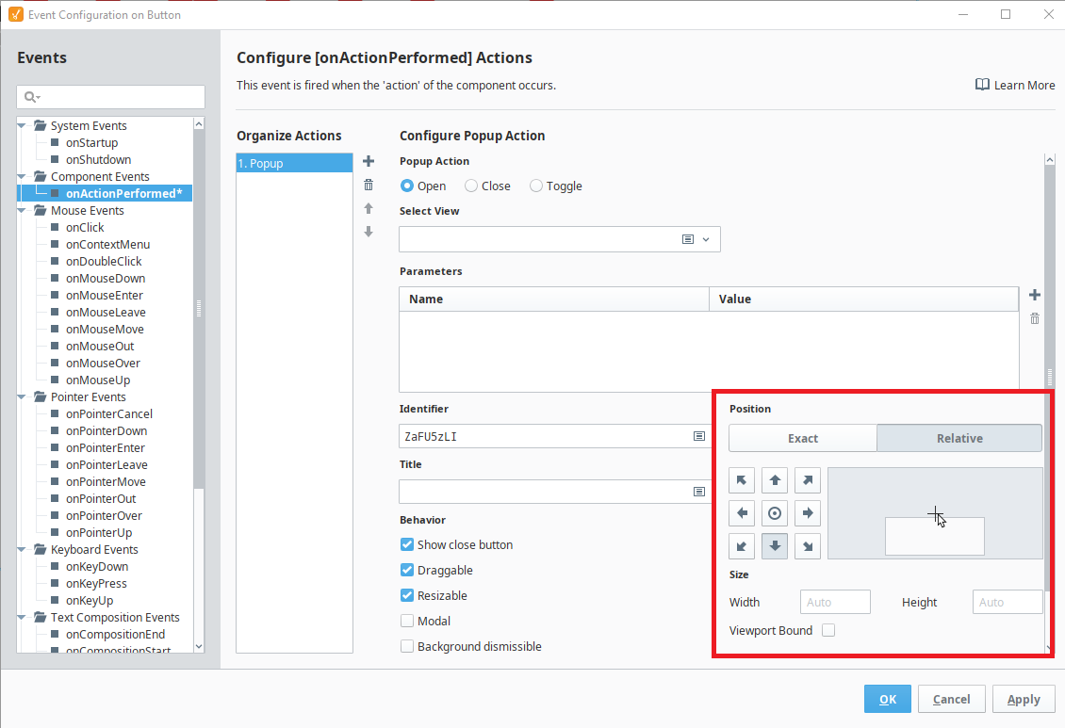Check the Viewport Bound box

(827, 630)
